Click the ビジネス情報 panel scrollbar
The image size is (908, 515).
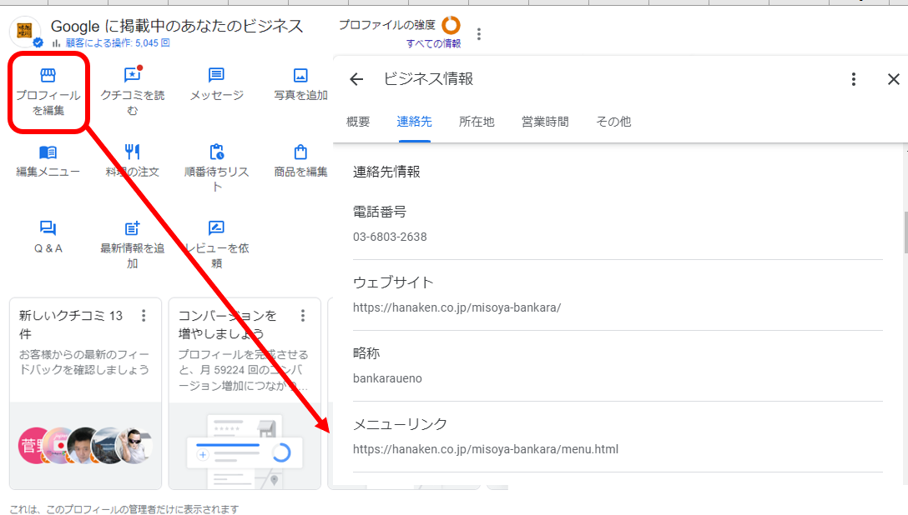coord(905,232)
